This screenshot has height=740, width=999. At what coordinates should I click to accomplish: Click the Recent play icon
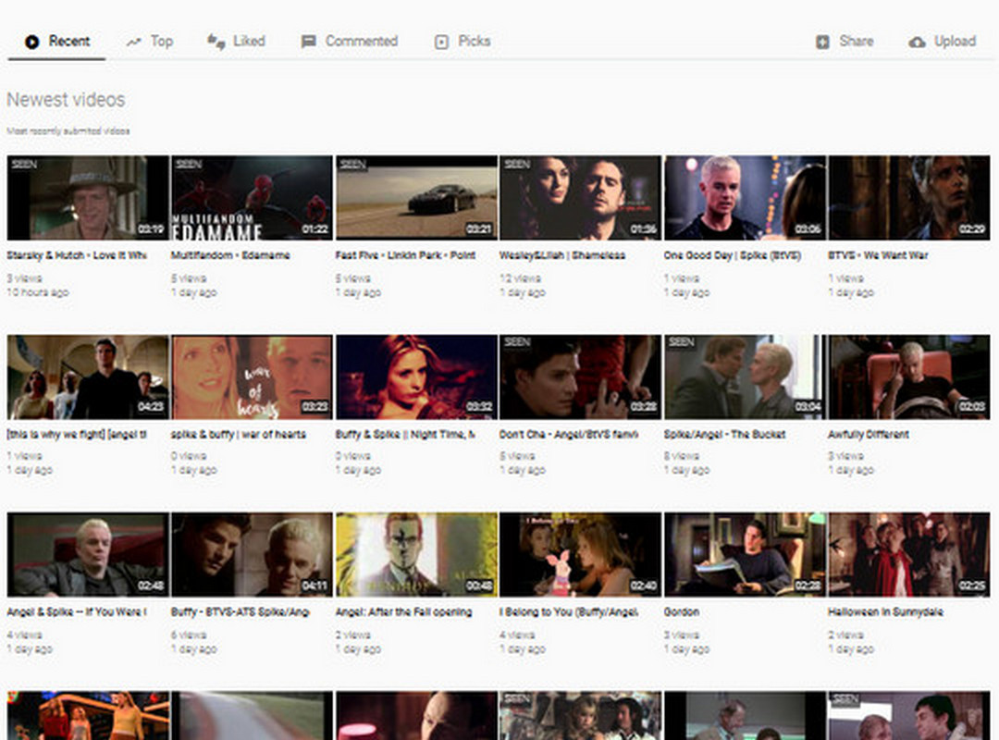point(32,42)
